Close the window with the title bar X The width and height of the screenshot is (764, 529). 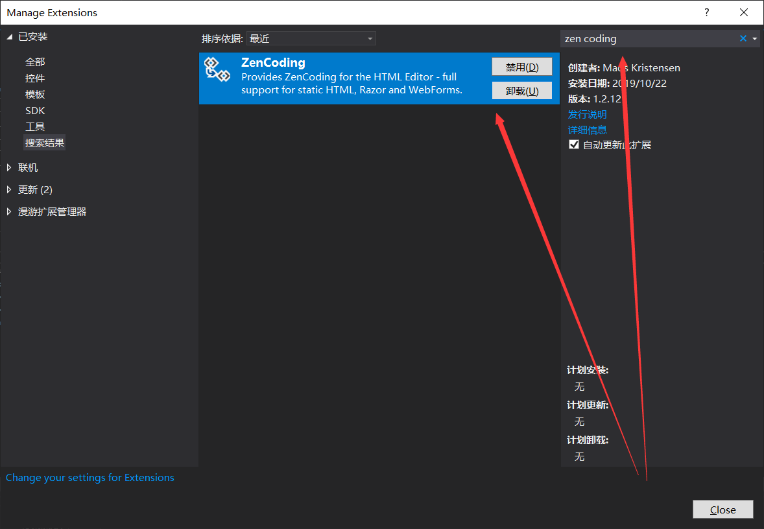click(743, 12)
